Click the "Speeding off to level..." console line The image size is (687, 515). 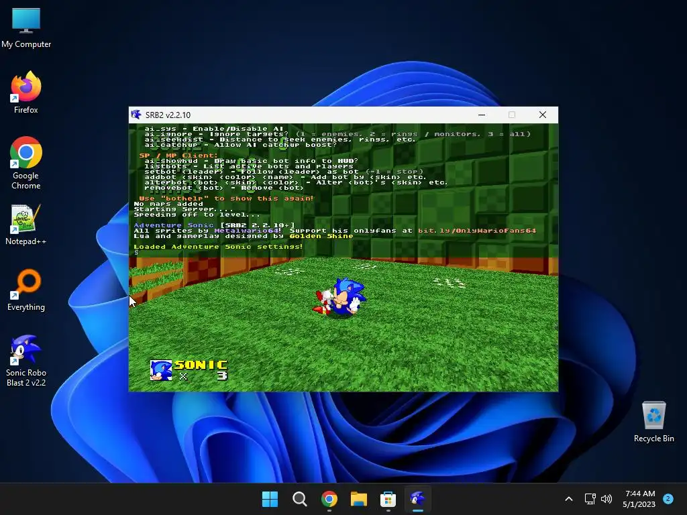click(x=197, y=215)
